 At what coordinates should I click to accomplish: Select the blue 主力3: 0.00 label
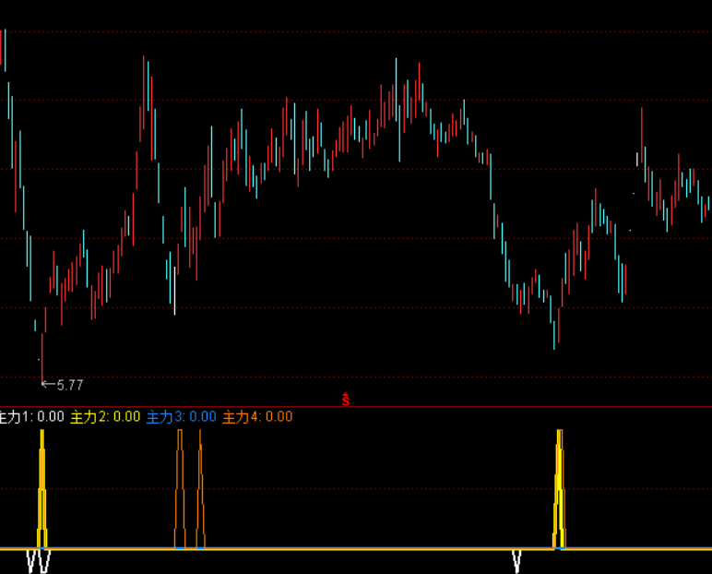click(181, 417)
